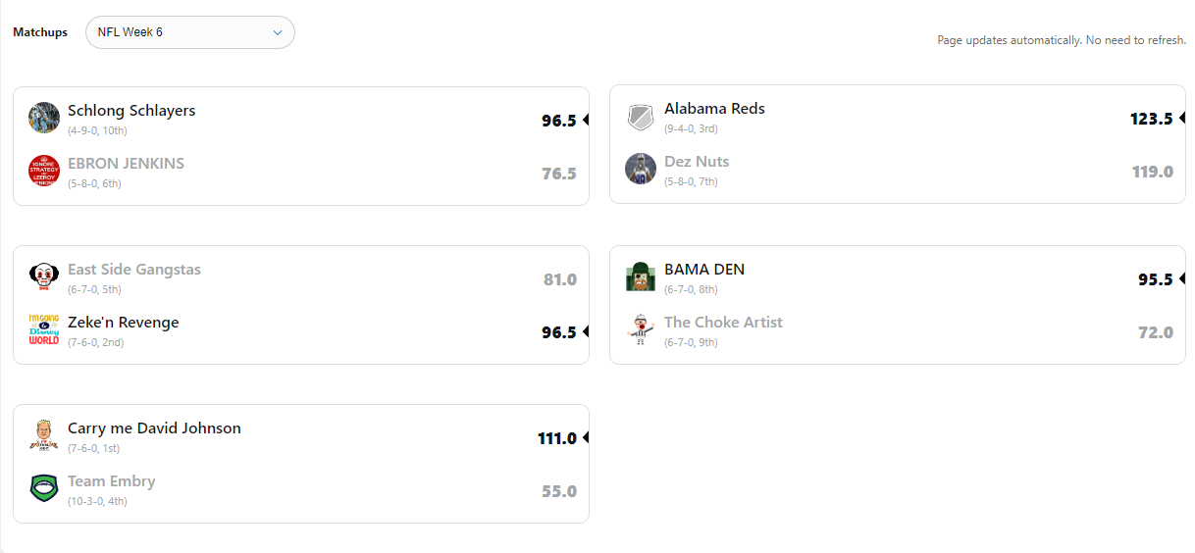
Task: Click The Choke Artist team name
Action: click(x=723, y=323)
